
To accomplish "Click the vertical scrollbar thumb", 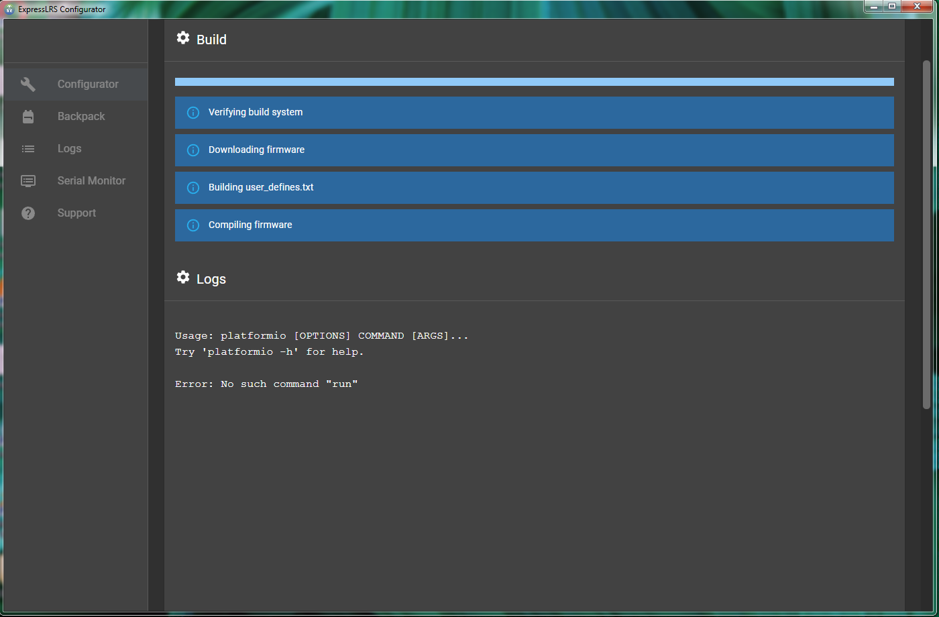I will coord(926,234).
